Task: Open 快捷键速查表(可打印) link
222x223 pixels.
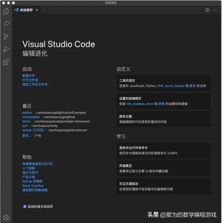Action: [x=37, y=164]
